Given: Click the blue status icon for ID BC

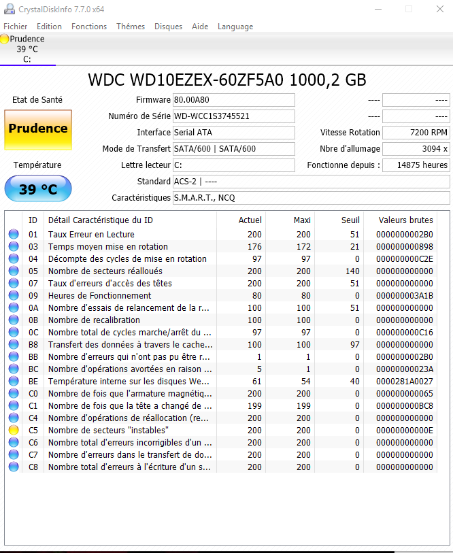Looking at the screenshot, I should (x=14, y=369).
